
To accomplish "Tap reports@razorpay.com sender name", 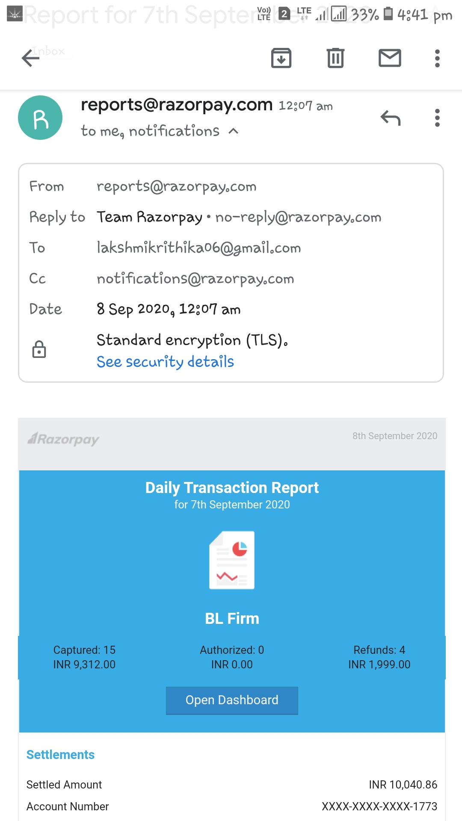I will (x=177, y=105).
